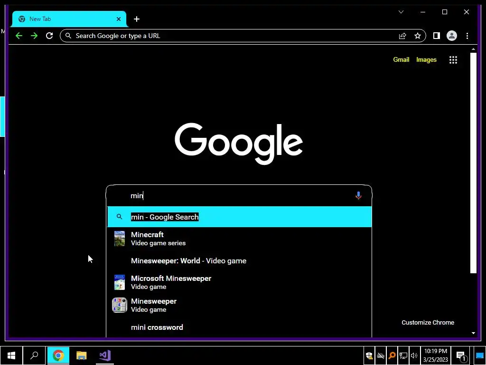Open Windows taskbar search
The image size is (486, 365).
[34, 355]
